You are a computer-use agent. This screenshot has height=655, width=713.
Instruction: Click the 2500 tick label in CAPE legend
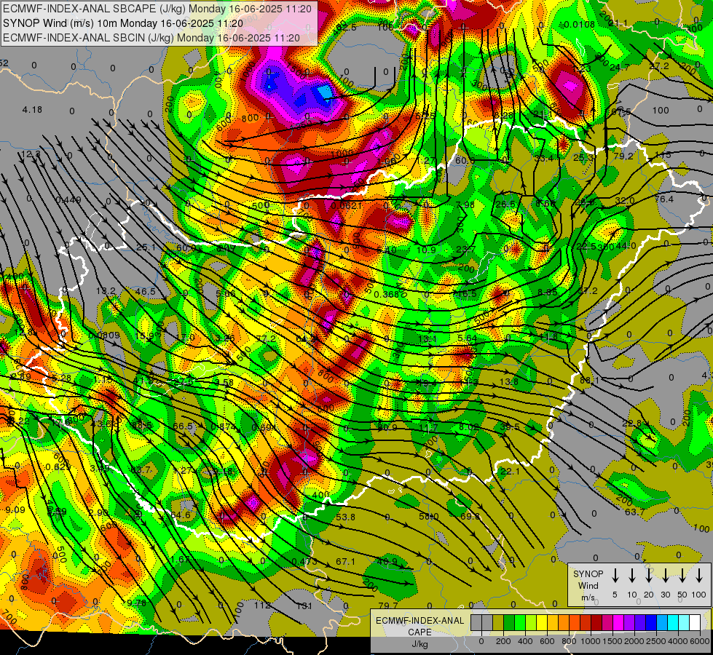tap(656, 641)
